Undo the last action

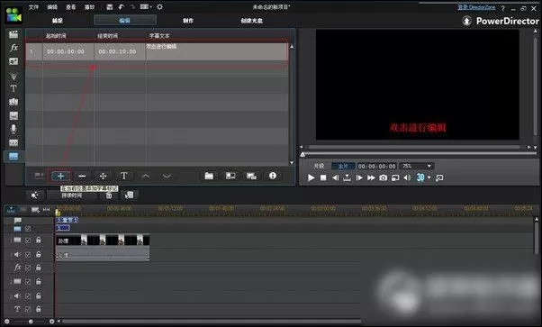tap(121, 7)
